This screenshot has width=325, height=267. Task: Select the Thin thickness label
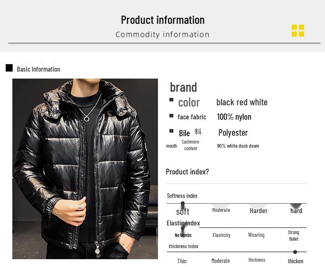point(182,261)
